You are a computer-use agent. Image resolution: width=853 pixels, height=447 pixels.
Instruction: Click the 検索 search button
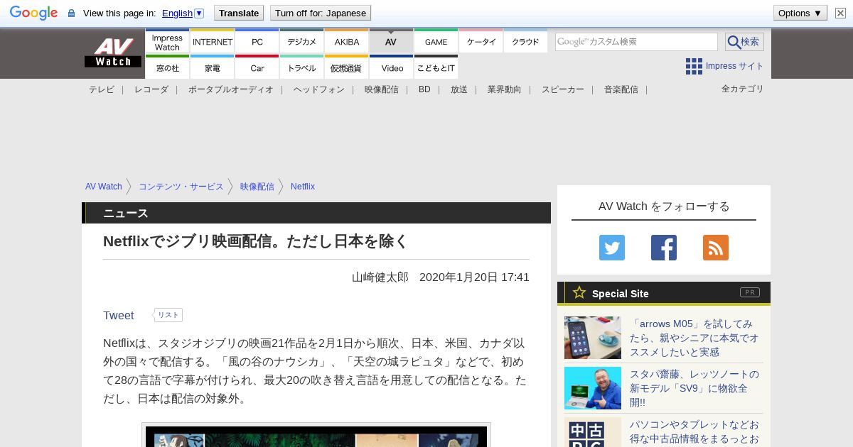tap(744, 42)
